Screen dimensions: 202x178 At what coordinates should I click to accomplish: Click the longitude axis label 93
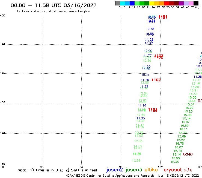[x=42, y=167]
